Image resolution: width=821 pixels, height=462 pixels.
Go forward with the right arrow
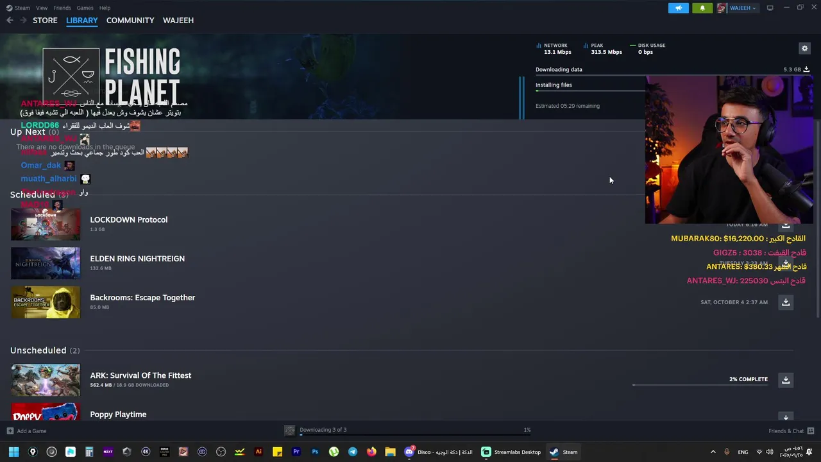tap(23, 21)
